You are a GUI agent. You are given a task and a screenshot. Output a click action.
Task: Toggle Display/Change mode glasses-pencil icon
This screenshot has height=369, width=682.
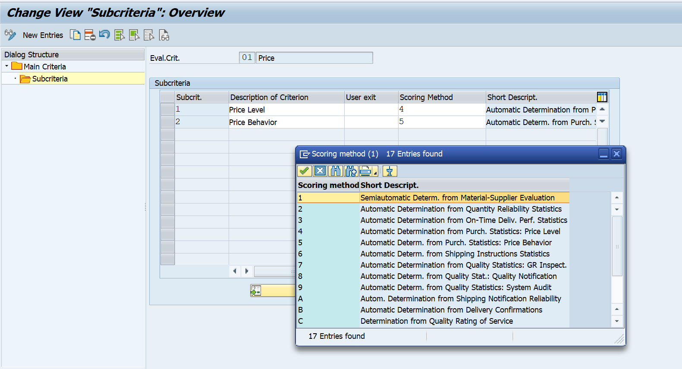pyautogui.click(x=10, y=35)
